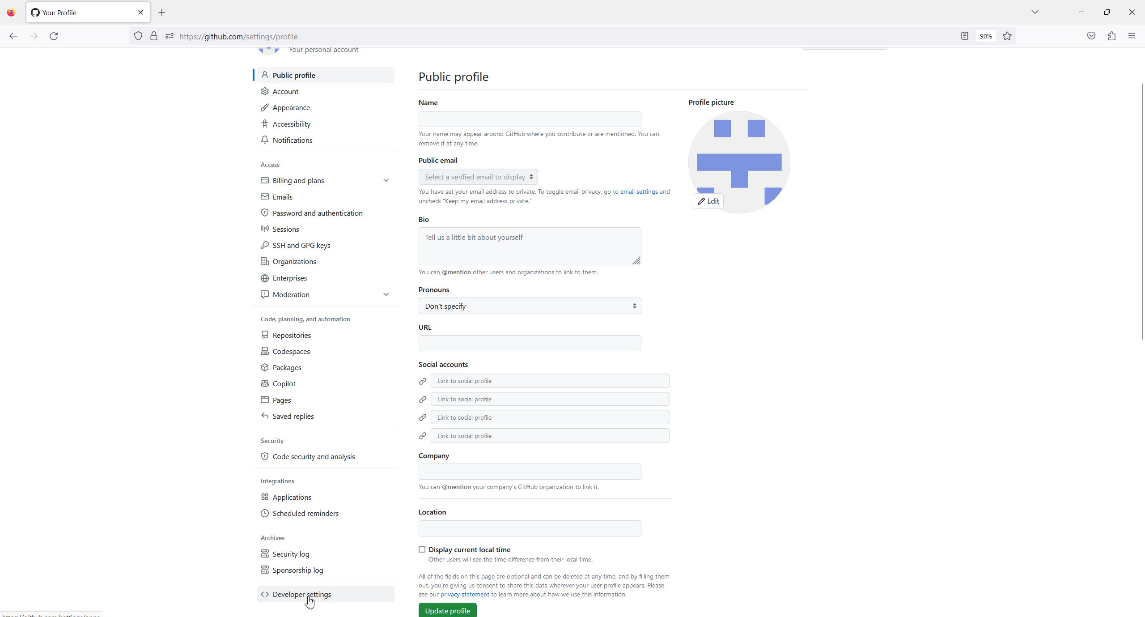1145x617 pixels.
Task: Expand the Moderation sidebar section
Action: point(386,294)
